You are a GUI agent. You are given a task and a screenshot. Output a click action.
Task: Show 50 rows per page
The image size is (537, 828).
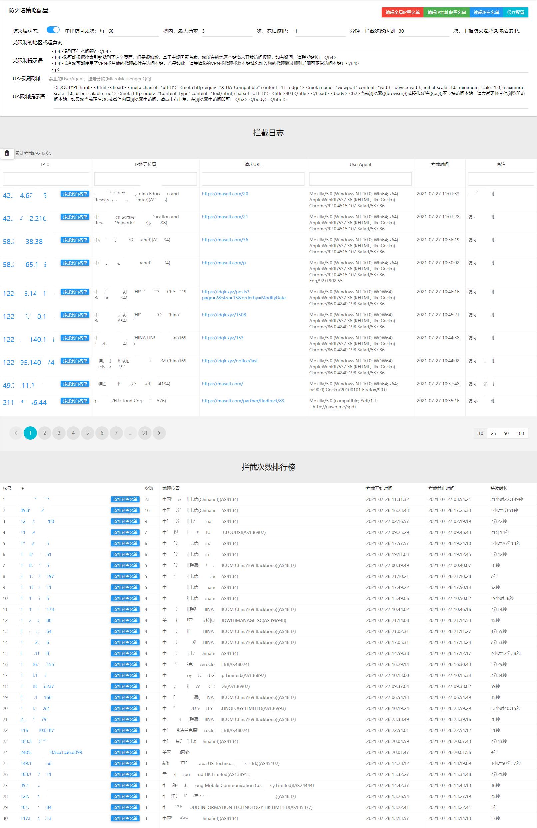coord(506,433)
